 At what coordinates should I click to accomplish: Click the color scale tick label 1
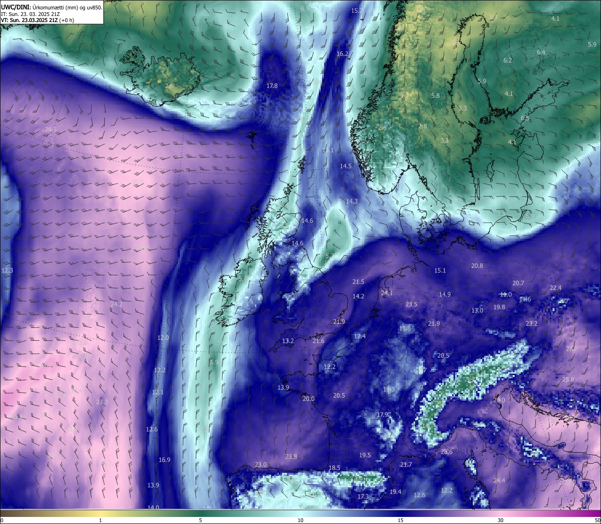100,520
